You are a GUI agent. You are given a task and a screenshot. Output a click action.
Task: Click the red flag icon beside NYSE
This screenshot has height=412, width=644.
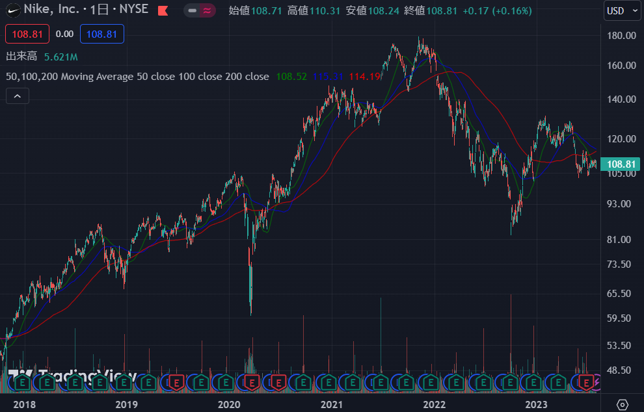[x=163, y=10]
